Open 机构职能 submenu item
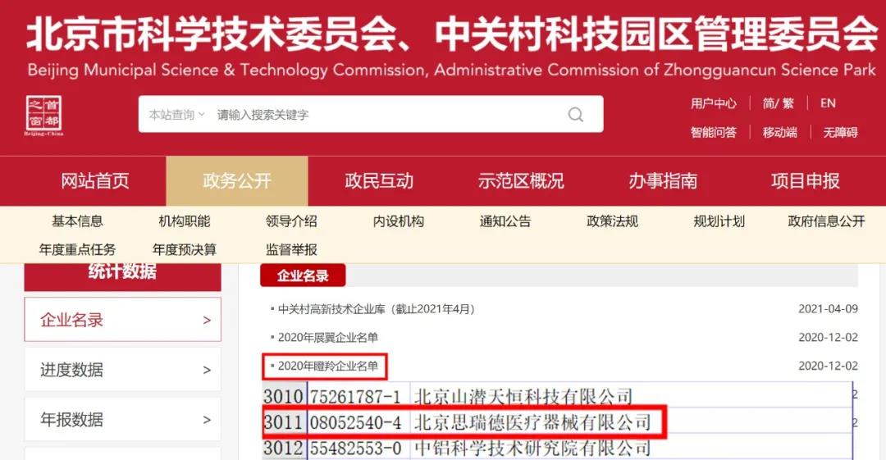 pos(185,221)
